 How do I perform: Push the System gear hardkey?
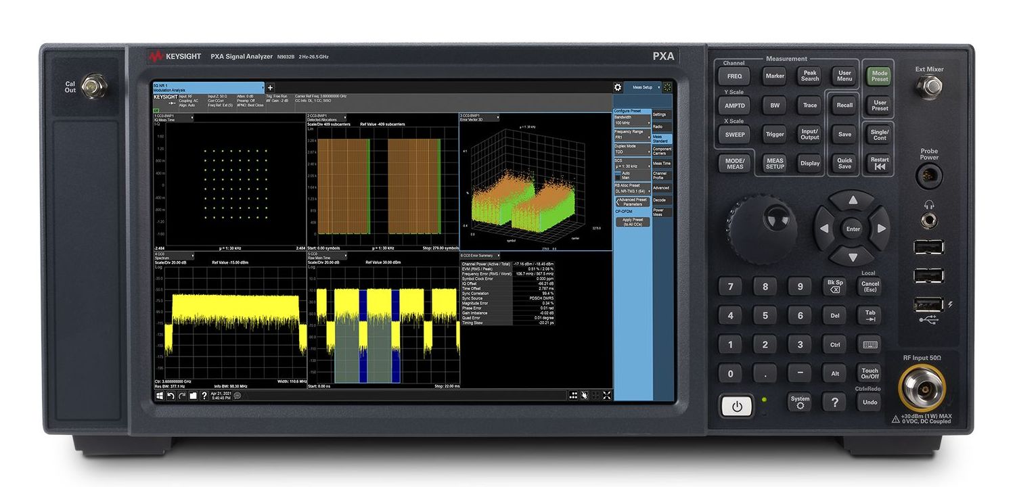pos(800,402)
